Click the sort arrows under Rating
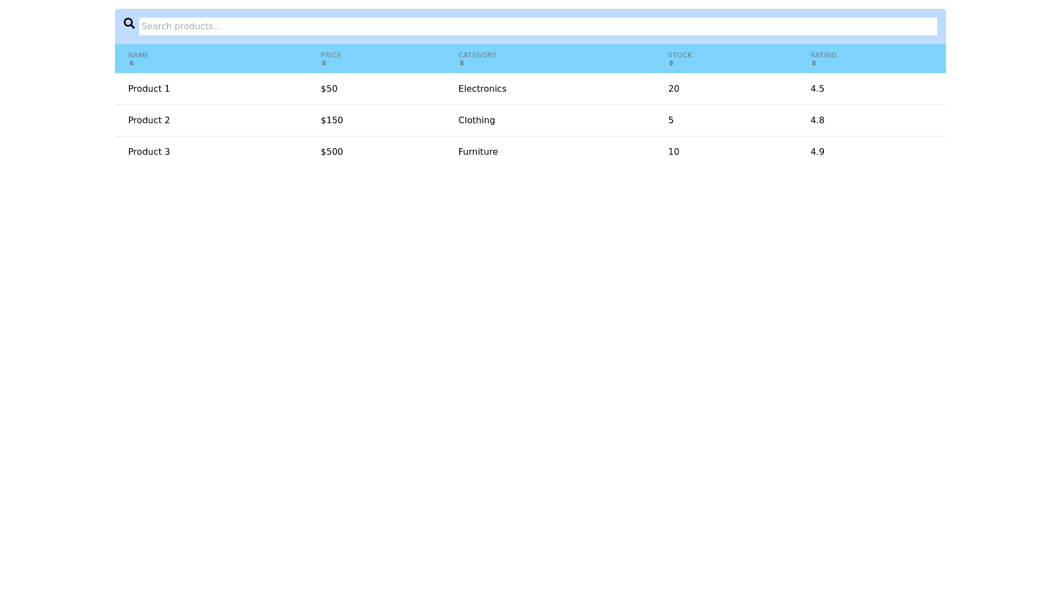This screenshot has width=1061, height=597. [814, 63]
